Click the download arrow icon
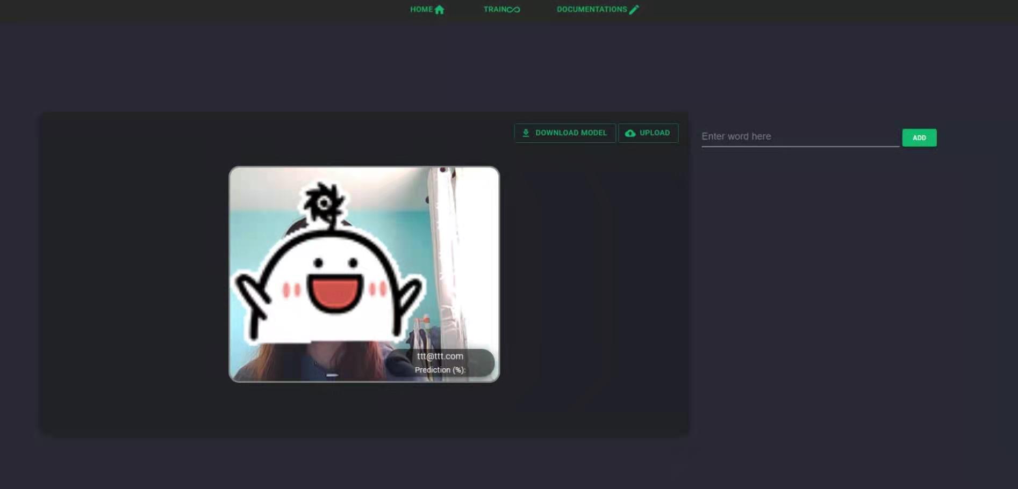Screen dimensions: 1018x489 point(526,133)
